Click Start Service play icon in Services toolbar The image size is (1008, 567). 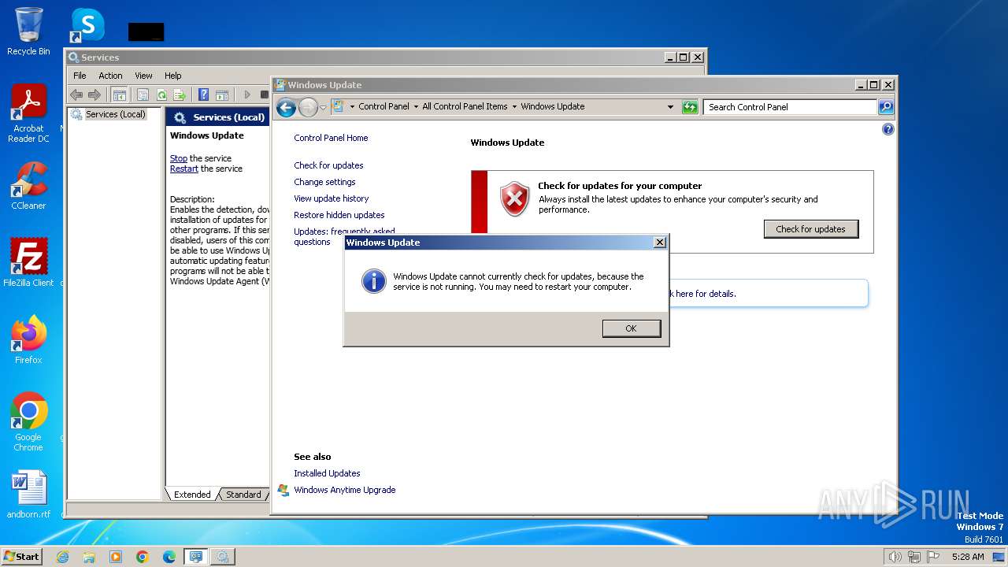click(x=246, y=94)
